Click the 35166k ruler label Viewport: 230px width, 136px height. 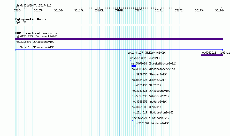tap(59, 10)
